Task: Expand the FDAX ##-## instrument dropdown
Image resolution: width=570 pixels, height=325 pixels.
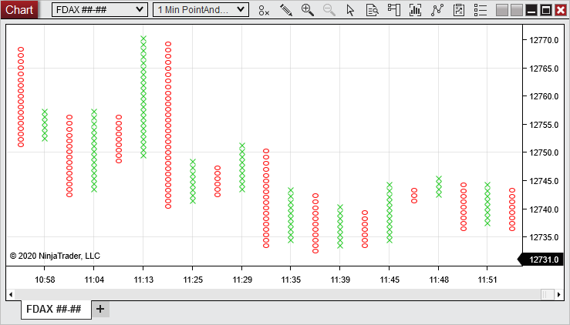Action: [99, 9]
